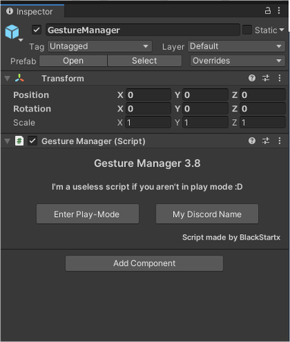
Task: Collapse the Transform component foldout
Action: pyautogui.click(x=8, y=79)
